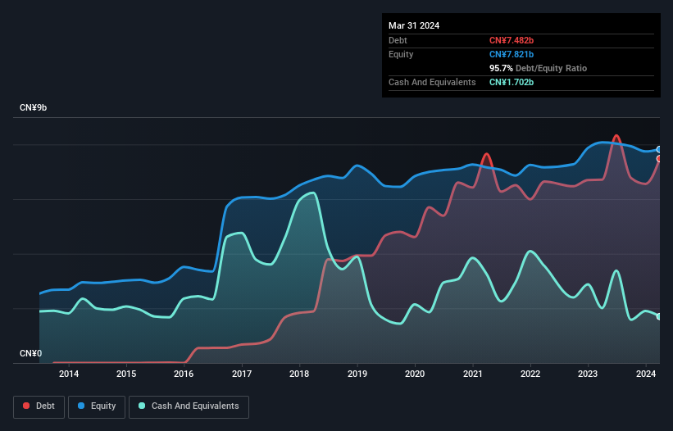Click the 2021 x-axis label
This screenshot has width=673, height=431.
(472, 374)
